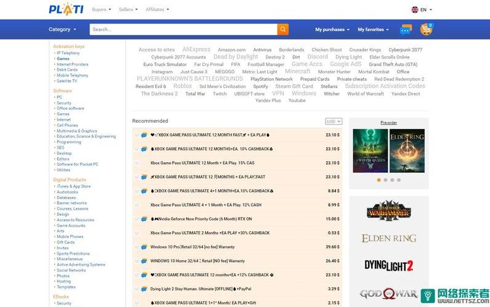
Task: Toggle check mark on Xbox 4 + 1 Month 12% CASH row
Action: [137, 205]
